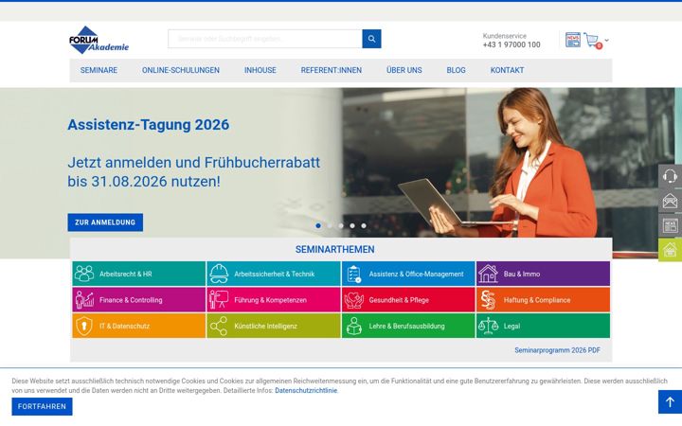Click the envelope mail icon on sidebar
This screenshot has width=682, height=426.
[x=670, y=201]
